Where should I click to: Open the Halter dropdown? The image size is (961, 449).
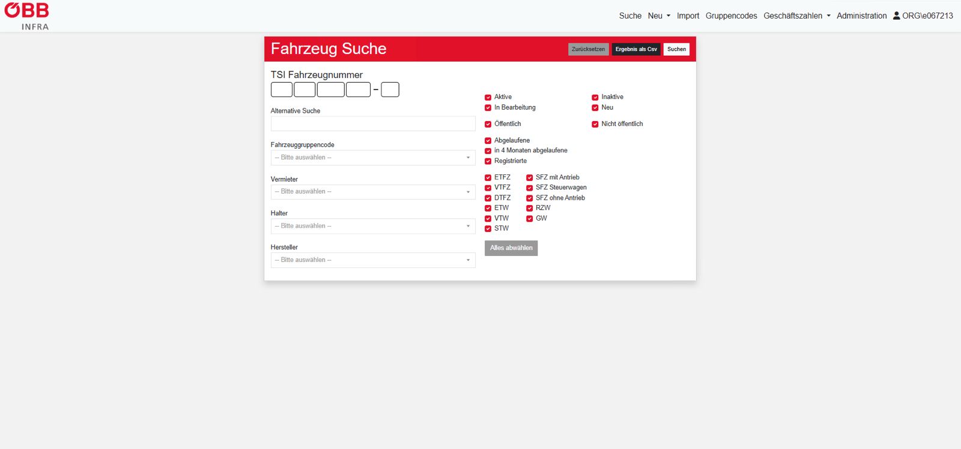pyautogui.click(x=373, y=226)
